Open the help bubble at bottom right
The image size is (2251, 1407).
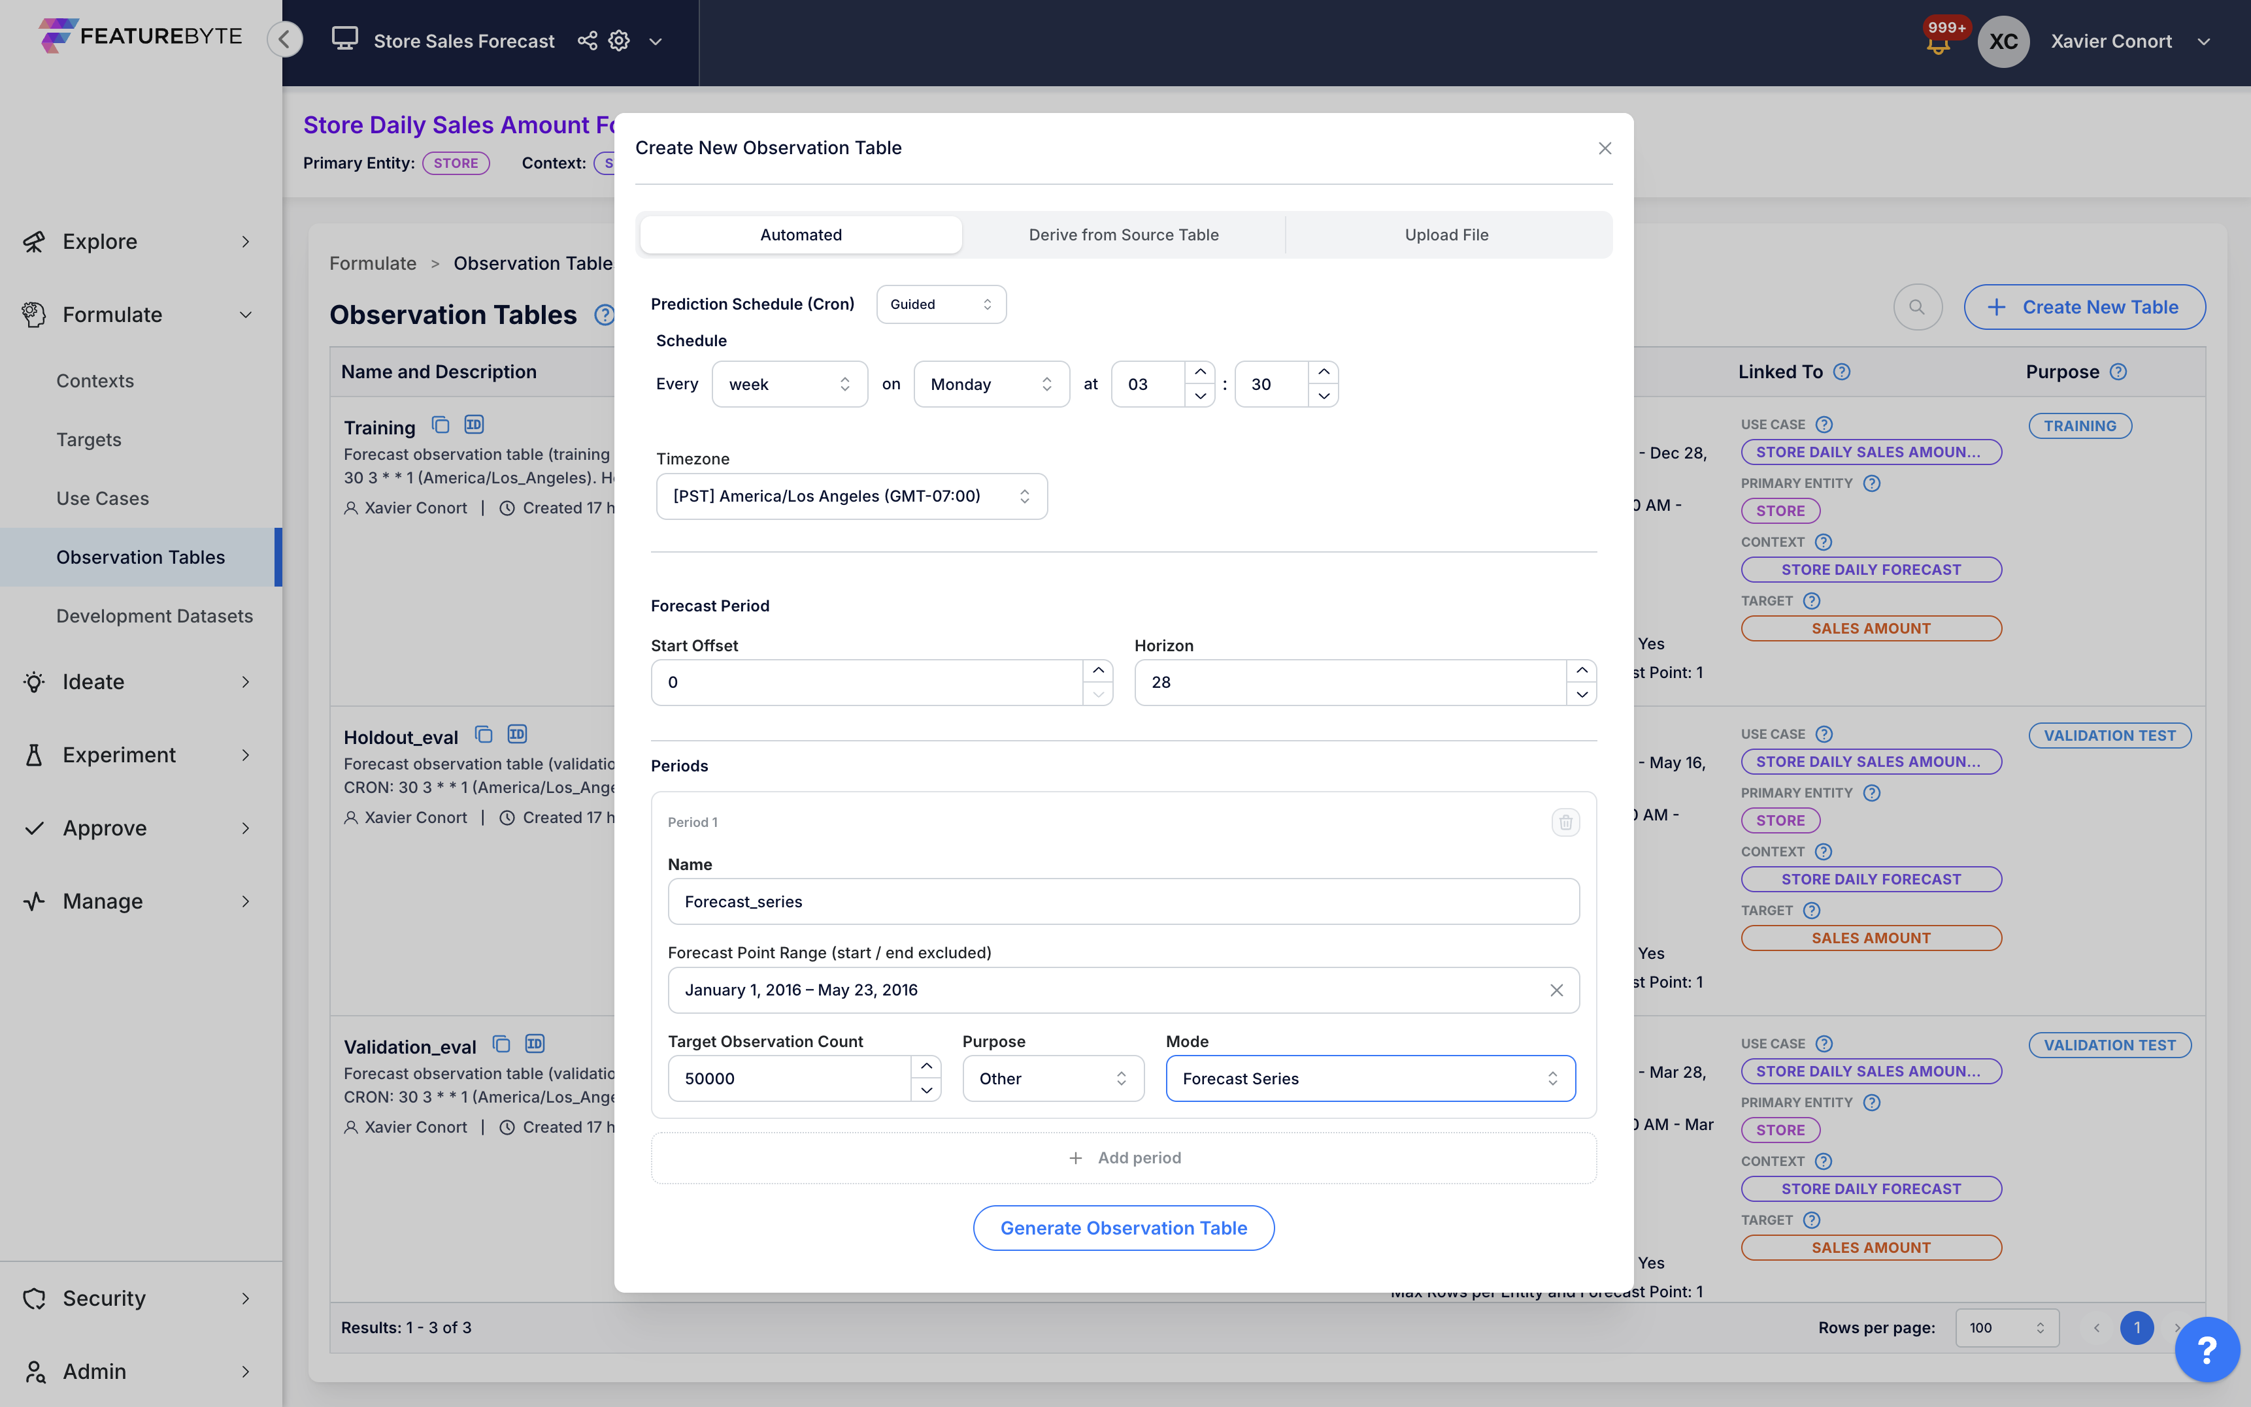[x=2207, y=1348]
